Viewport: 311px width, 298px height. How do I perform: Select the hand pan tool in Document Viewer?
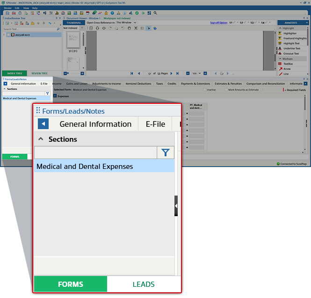click(x=130, y=29)
